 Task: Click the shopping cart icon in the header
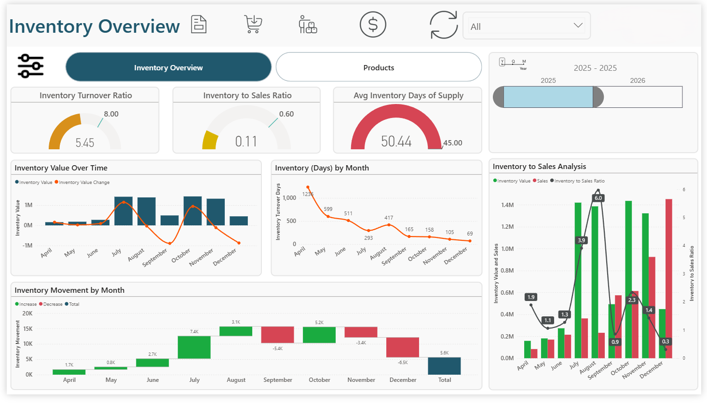tap(252, 24)
